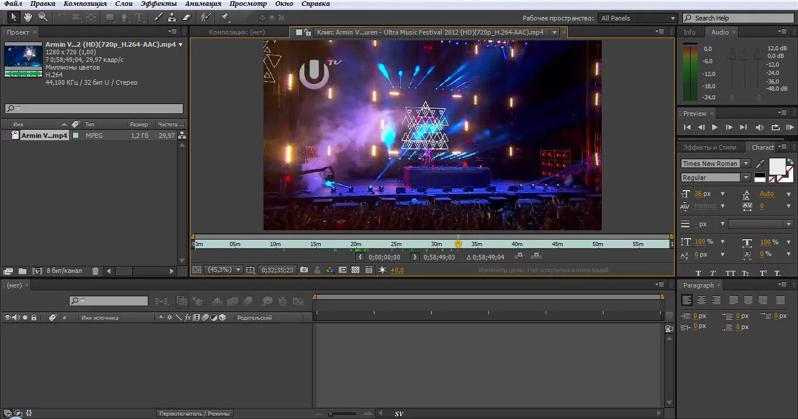Select the Roto Brush tool
This screenshot has width=798, height=419.
click(205, 18)
